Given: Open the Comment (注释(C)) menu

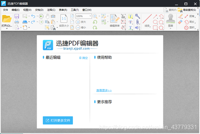Looking at the screenshot, I should pos(51,10).
